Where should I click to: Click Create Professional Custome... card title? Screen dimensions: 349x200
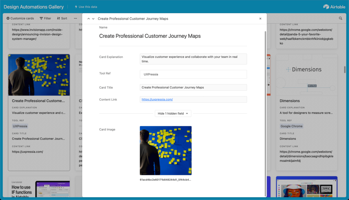38,101
